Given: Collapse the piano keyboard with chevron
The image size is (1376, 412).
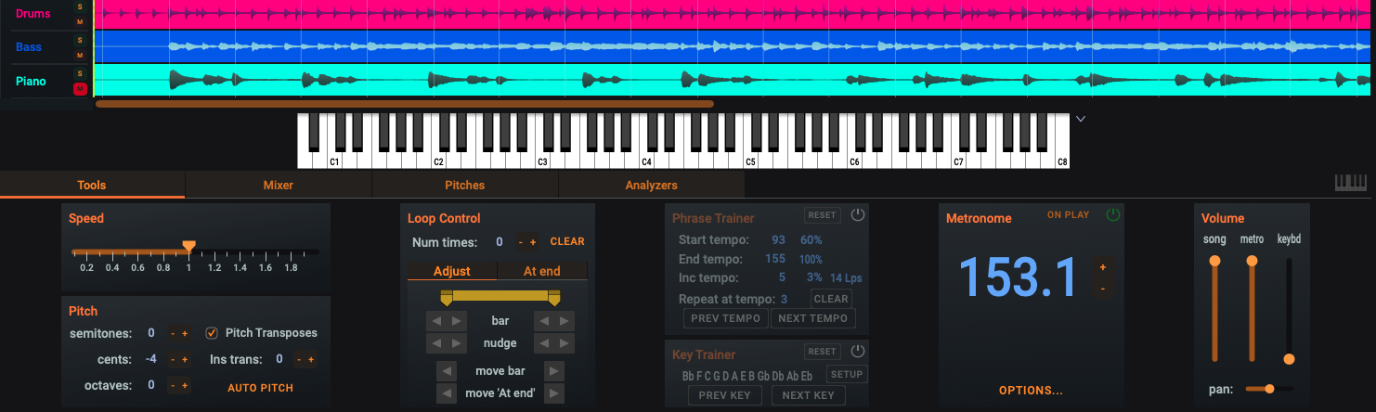Looking at the screenshot, I should tap(1080, 119).
